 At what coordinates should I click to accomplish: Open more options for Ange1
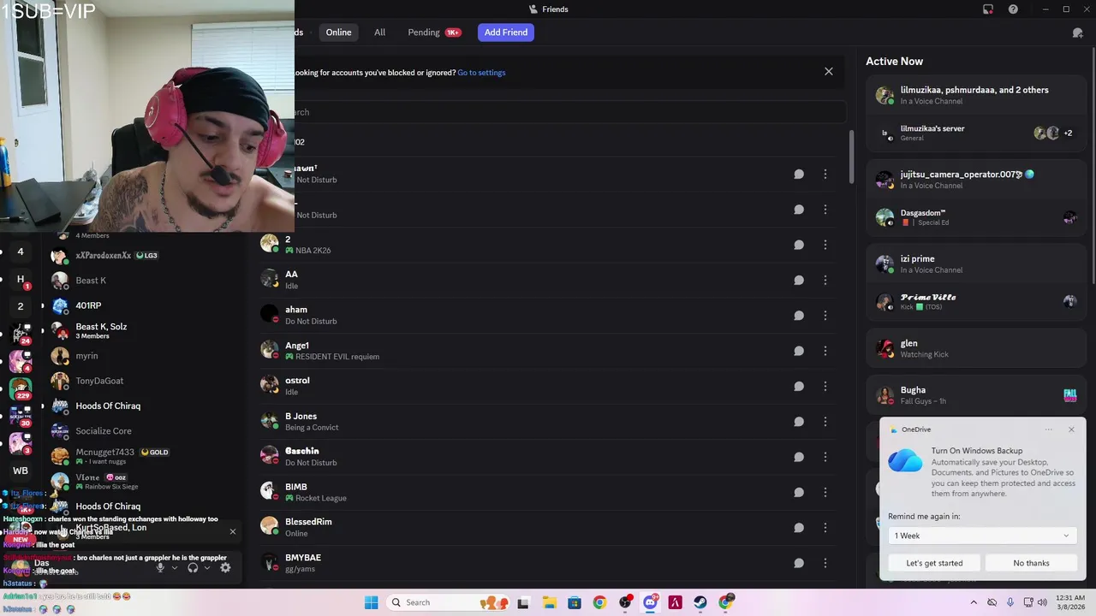pyautogui.click(x=825, y=351)
